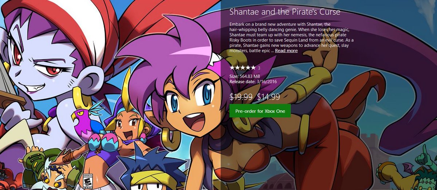Click the Pre-order for Xbox One button
Viewport: 437px width, 190px height.
pyautogui.click(x=260, y=111)
